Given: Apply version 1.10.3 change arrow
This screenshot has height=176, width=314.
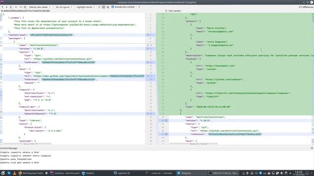Looking at the screenshot, I should (x=148, y=48).
